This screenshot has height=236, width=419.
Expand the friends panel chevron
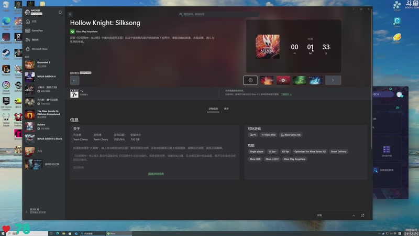click(x=354, y=216)
